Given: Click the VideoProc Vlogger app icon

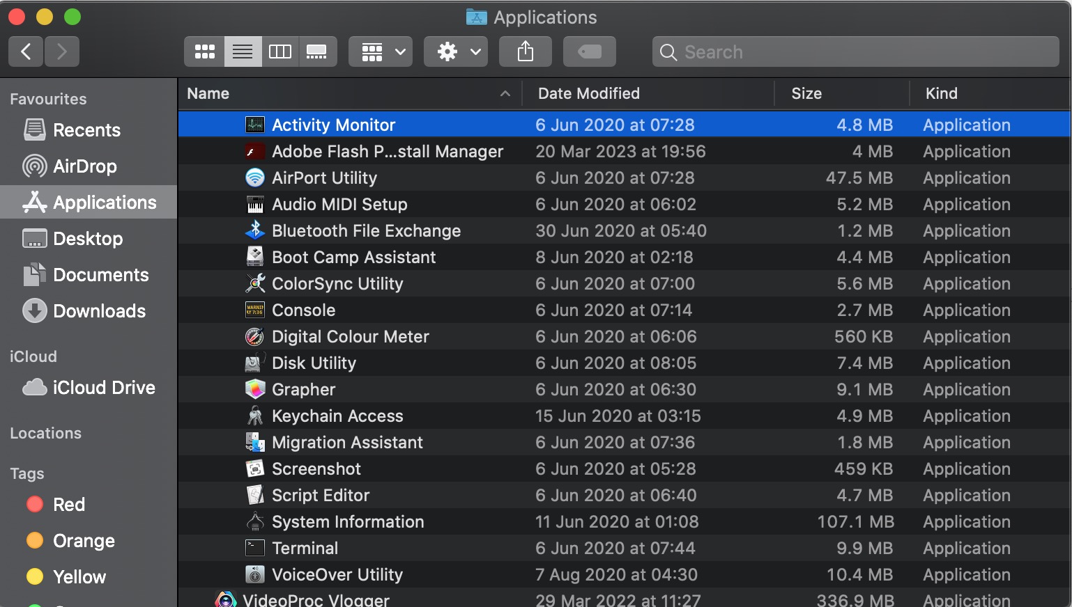Looking at the screenshot, I should pos(226,599).
